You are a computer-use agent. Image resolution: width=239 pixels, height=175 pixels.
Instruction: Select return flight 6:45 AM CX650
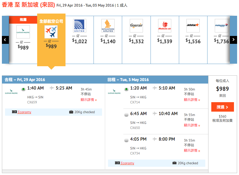point(126,114)
